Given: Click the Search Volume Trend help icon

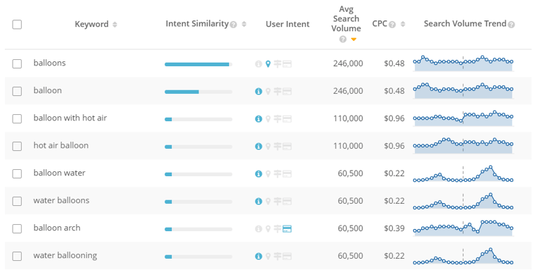Looking at the screenshot, I should tap(511, 25).
